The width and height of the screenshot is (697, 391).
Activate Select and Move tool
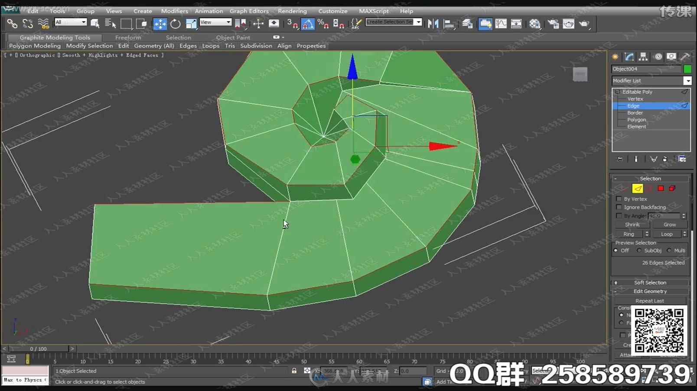pos(160,24)
